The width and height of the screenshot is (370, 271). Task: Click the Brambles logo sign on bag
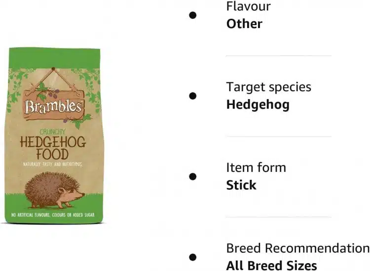(x=54, y=106)
